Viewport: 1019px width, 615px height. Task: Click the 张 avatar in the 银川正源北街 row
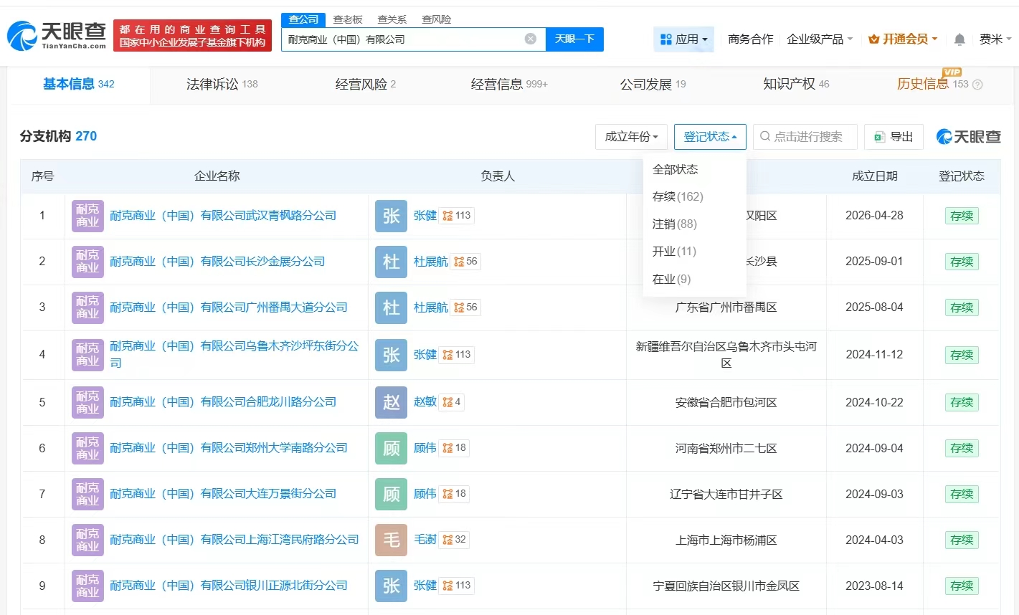391,586
